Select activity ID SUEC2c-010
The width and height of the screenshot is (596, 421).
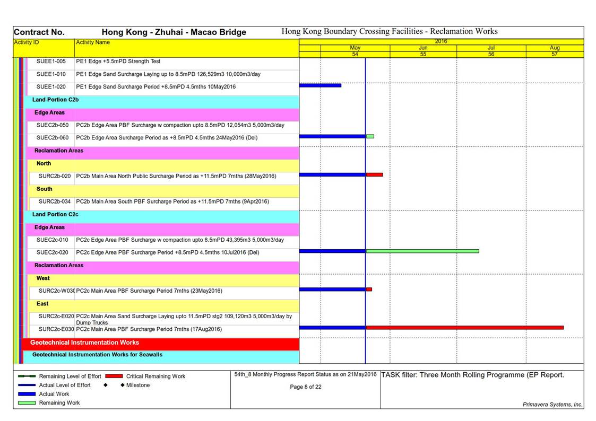coord(53,240)
